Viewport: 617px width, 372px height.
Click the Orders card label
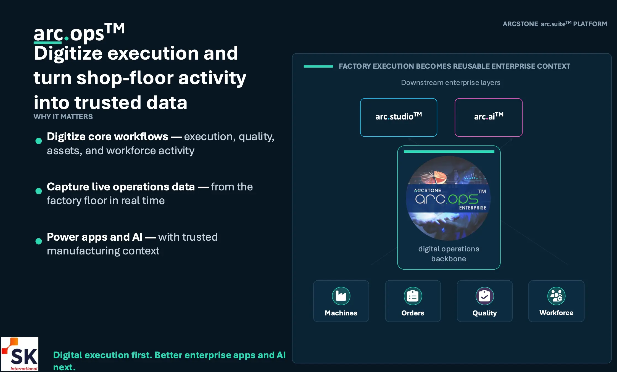click(x=413, y=313)
